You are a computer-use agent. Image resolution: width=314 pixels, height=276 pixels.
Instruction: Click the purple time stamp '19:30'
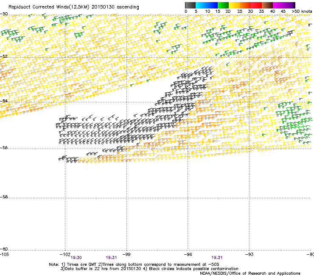[x=76, y=258]
